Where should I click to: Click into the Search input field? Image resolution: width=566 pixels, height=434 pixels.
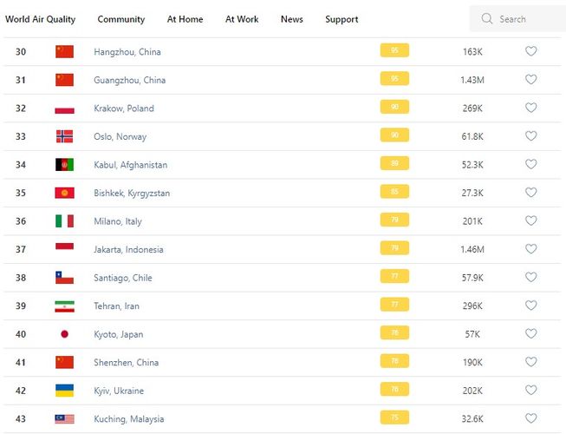527,19
